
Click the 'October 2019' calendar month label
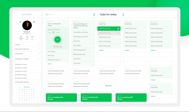[27, 87]
